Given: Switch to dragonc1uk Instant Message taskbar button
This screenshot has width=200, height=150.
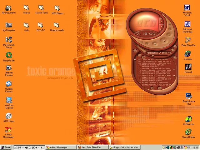Looking at the screenshot, I should (124, 147).
